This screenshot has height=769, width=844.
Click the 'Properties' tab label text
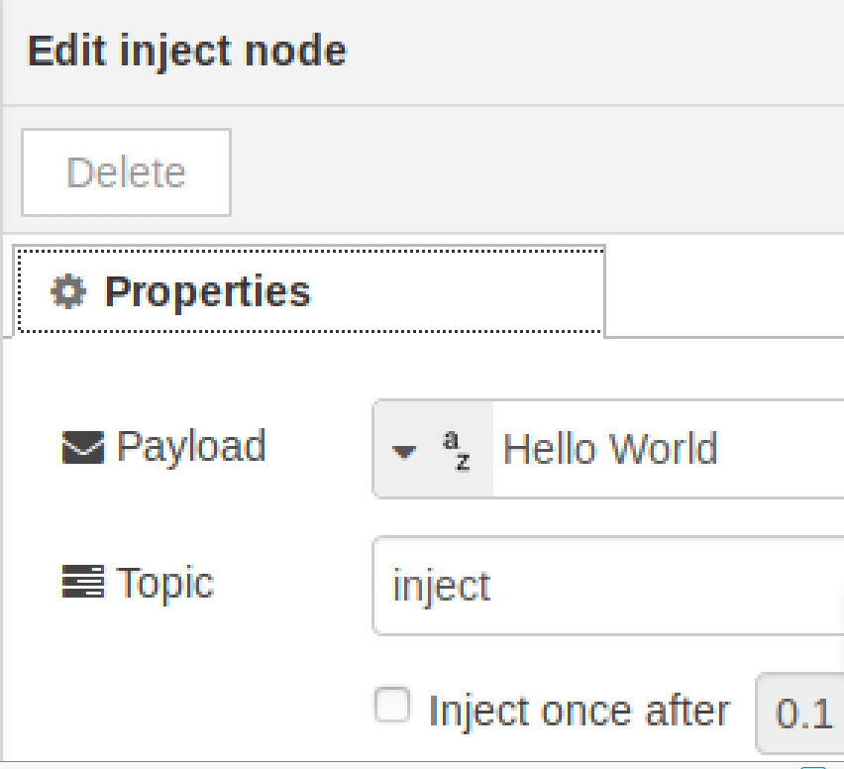tap(207, 291)
